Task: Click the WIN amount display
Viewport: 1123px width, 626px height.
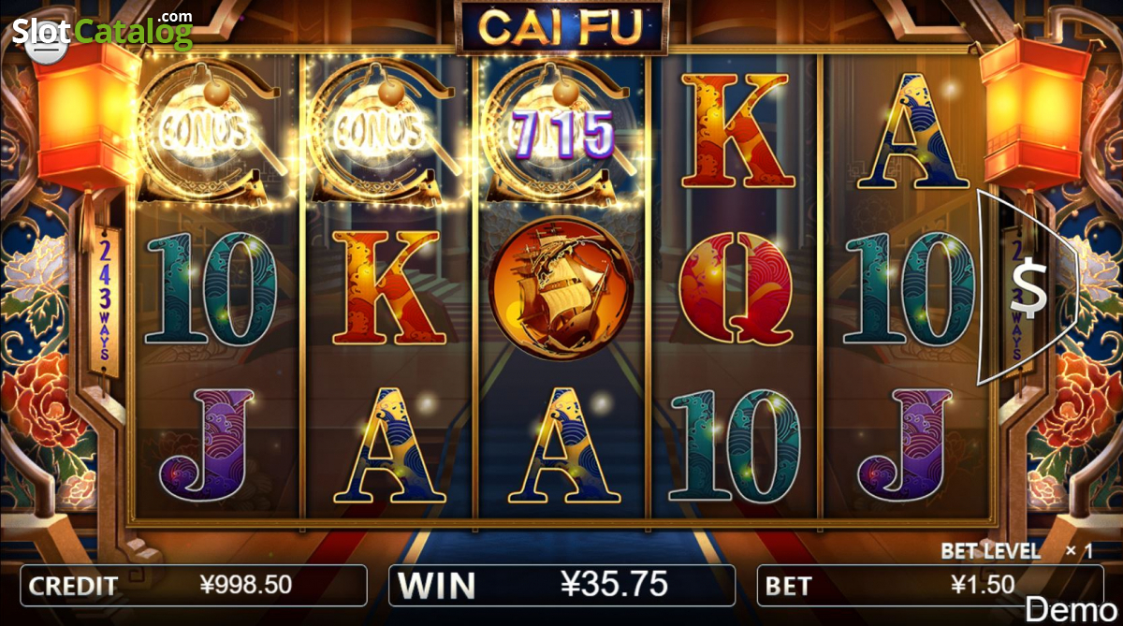Action: tap(561, 586)
